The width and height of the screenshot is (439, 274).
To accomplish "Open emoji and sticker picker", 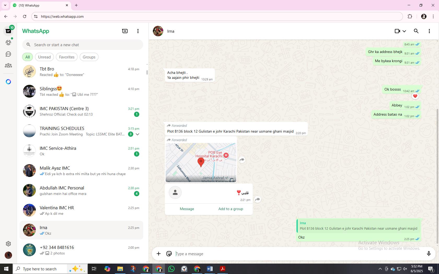I will (169, 254).
